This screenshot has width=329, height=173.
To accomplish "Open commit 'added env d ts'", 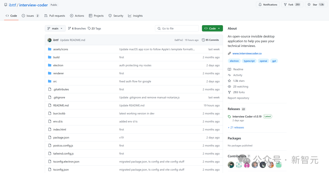I will pyautogui.click(x=129, y=121).
